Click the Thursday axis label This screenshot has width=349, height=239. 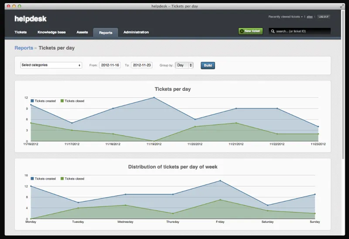tap(173, 222)
